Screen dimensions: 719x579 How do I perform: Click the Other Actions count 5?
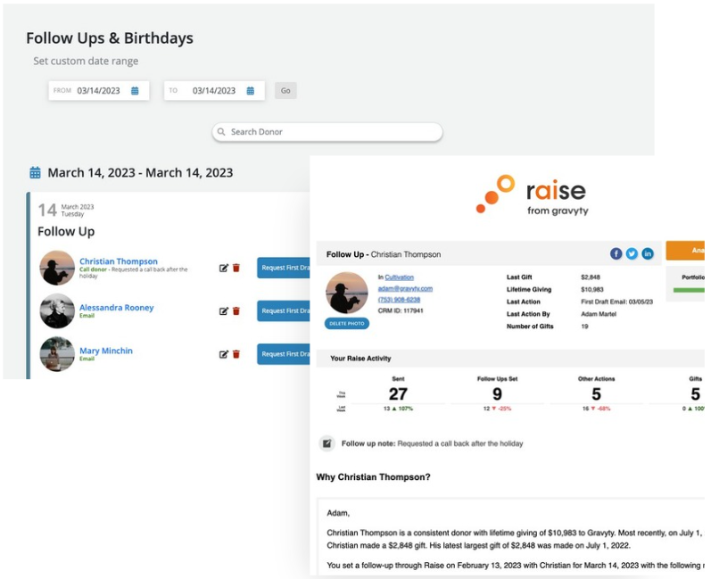[596, 394]
